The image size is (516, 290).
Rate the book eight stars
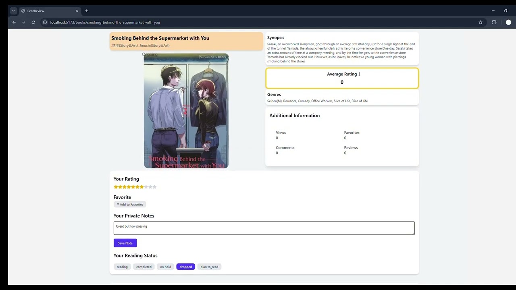(146, 187)
